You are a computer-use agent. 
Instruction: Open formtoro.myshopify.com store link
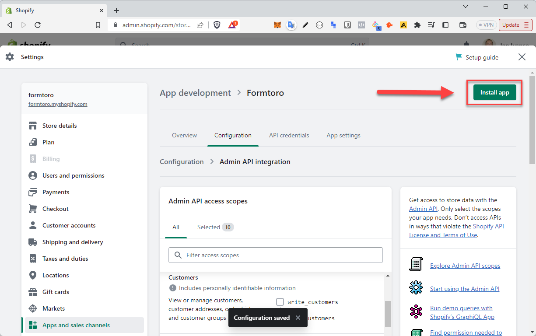[x=58, y=104]
